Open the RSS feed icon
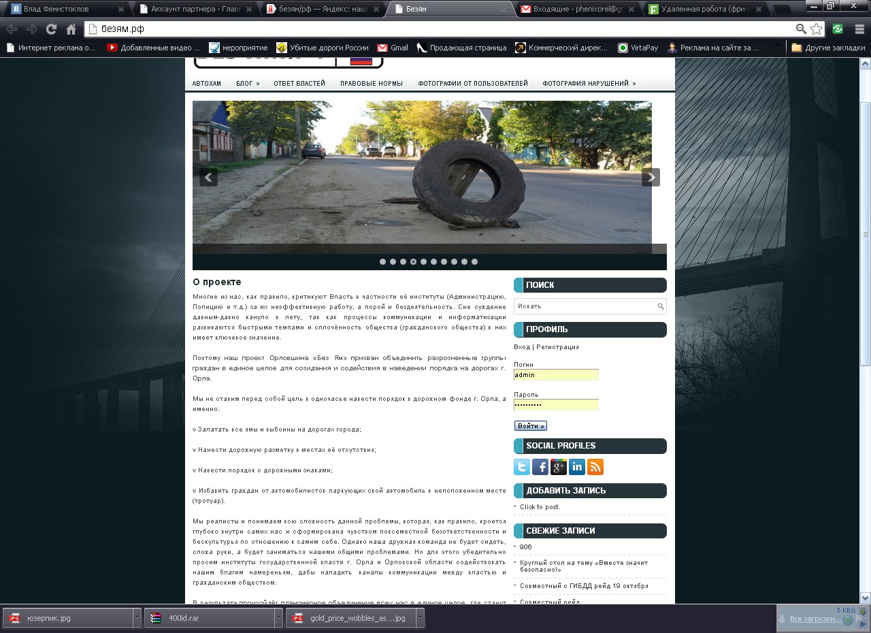 click(x=595, y=467)
